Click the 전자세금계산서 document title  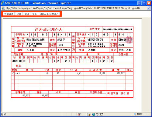pyautogui.click(x=49, y=29)
